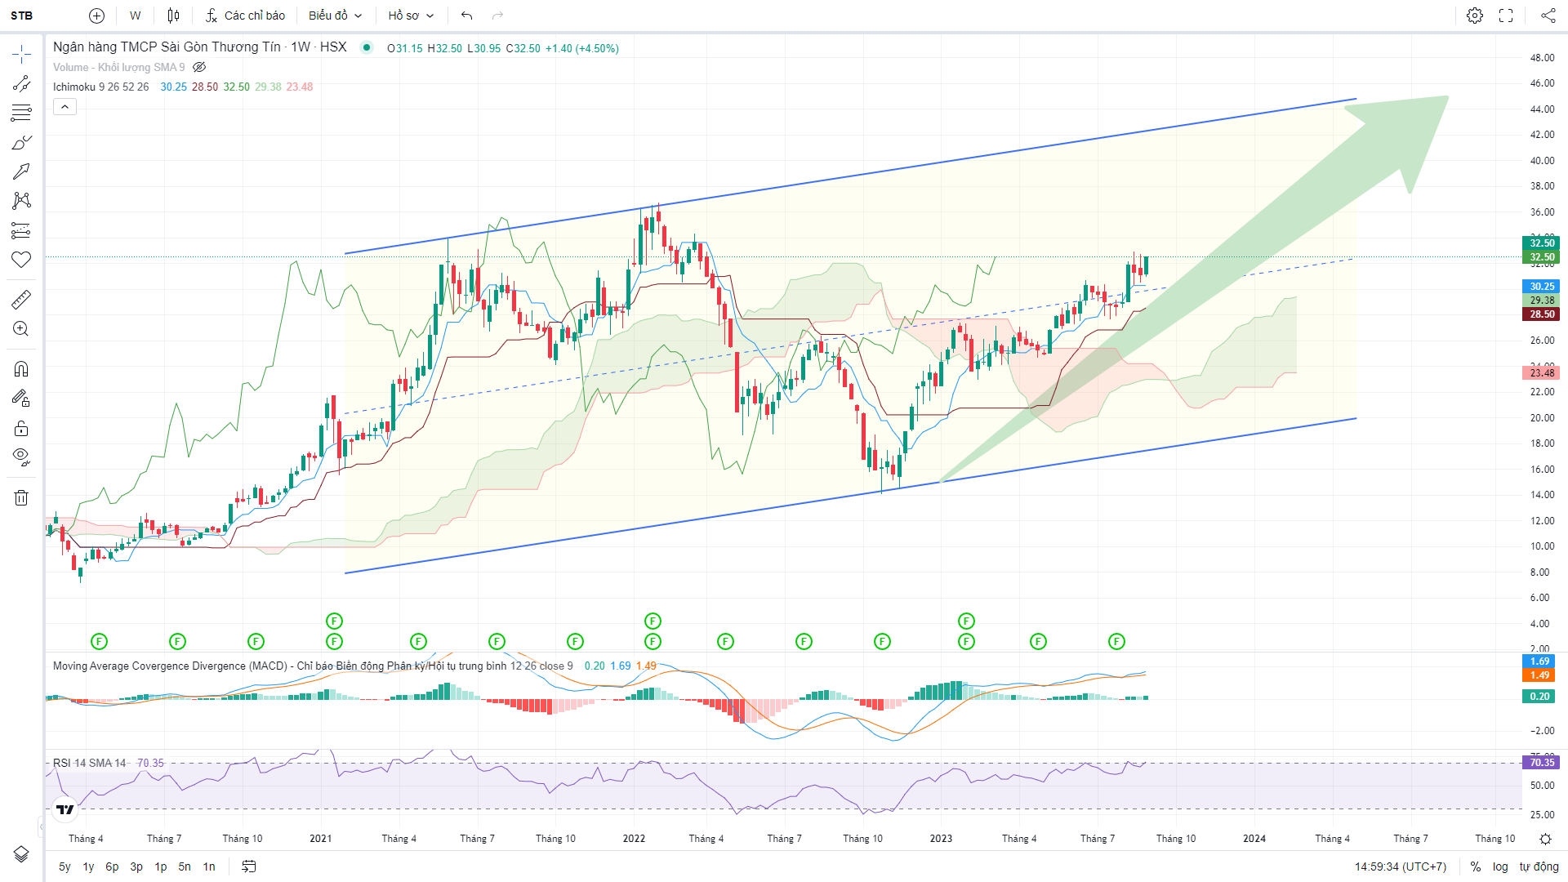Change the candlestick chart type
The width and height of the screenshot is (1568, 882).
[173, 16]
